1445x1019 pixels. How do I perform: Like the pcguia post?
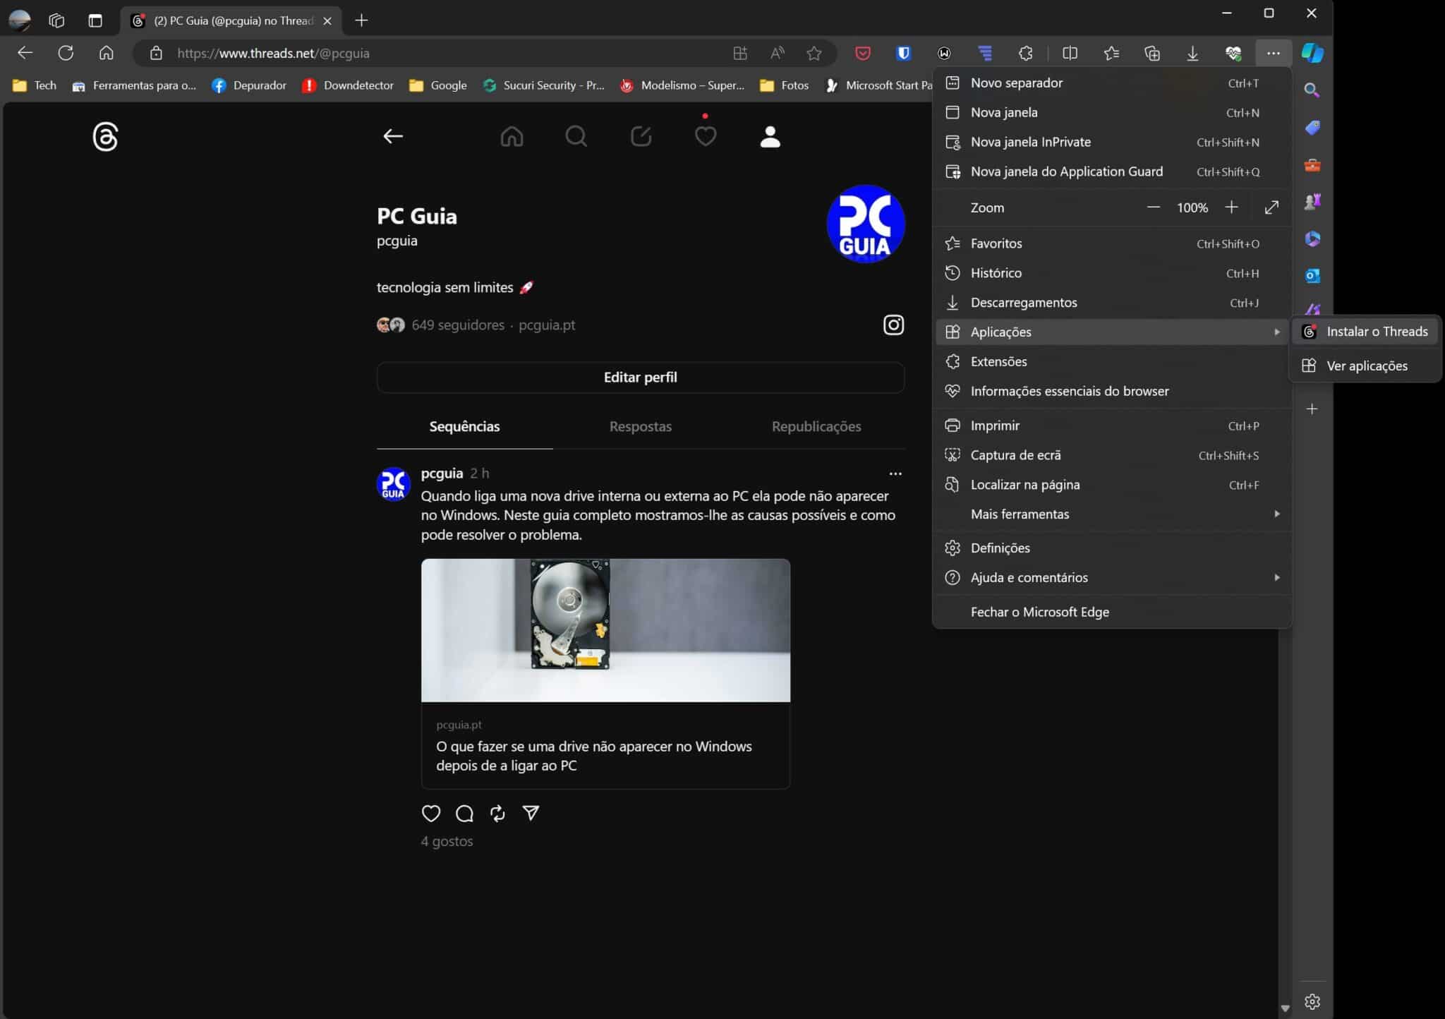click(430, 814)
